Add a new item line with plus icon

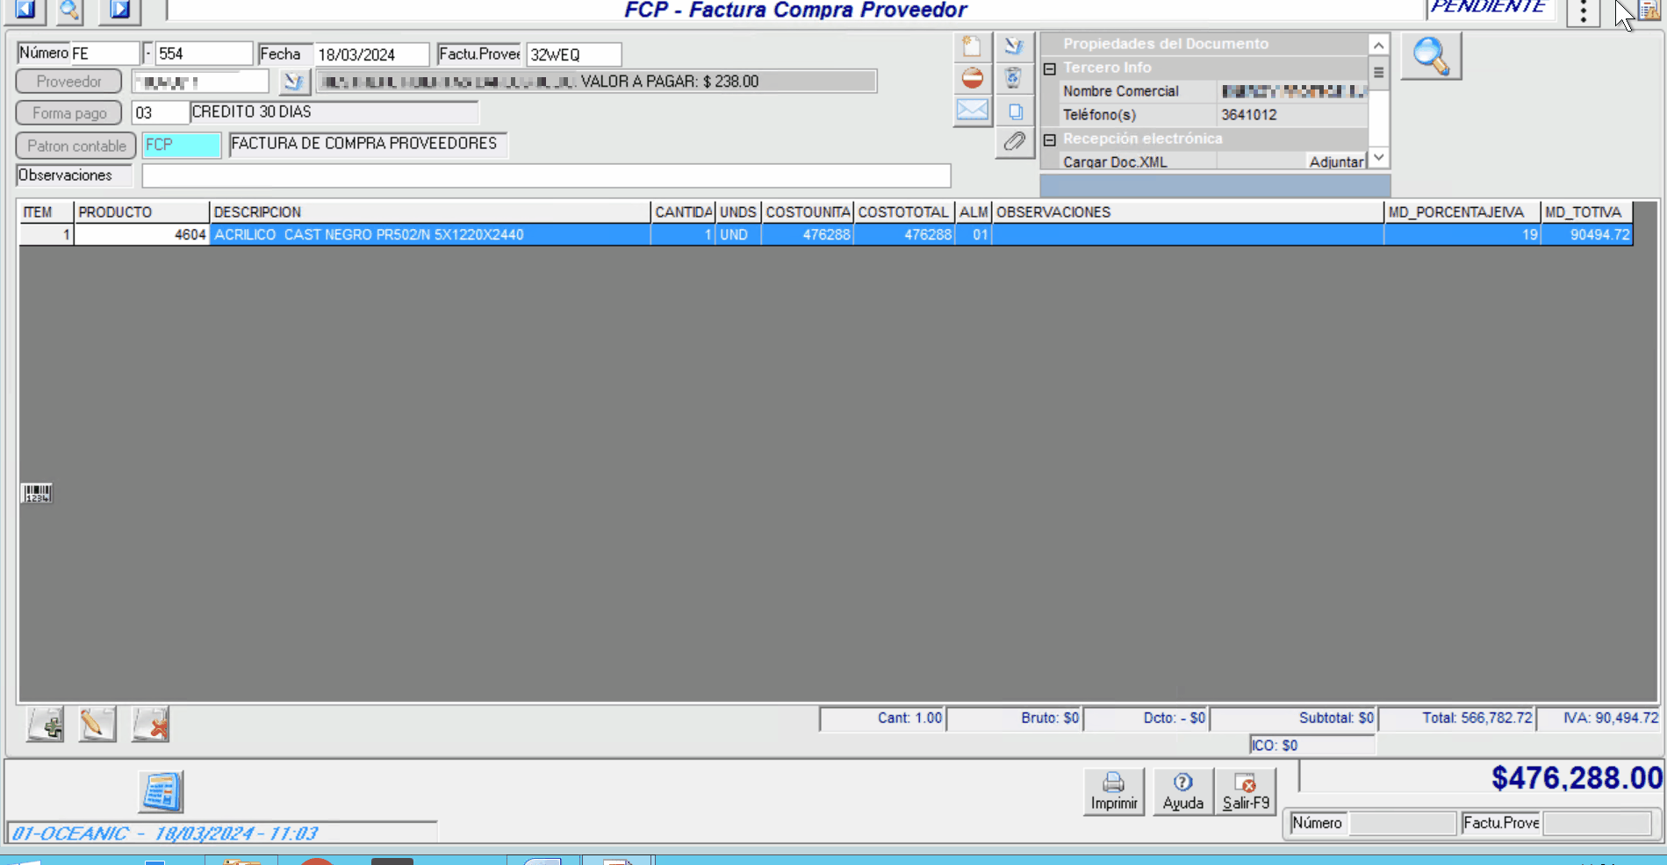tap(46, 725)
